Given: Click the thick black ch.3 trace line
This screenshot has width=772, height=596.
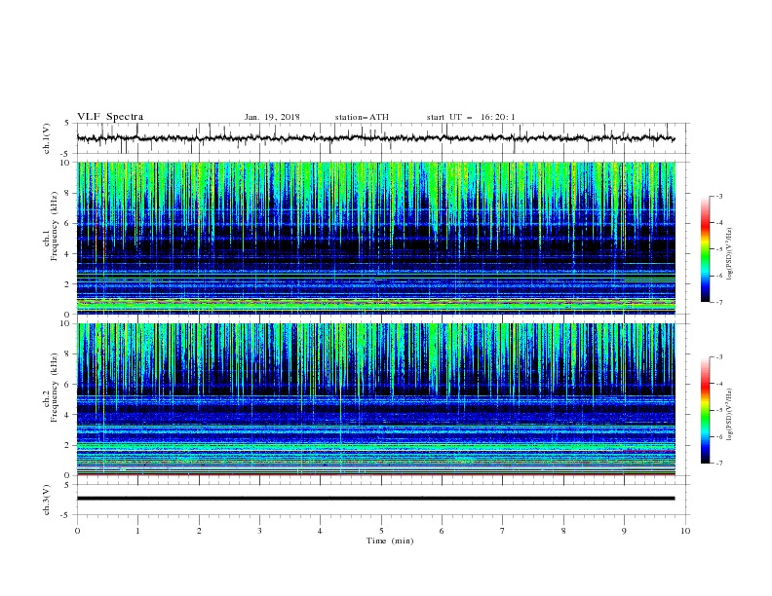Looking at the screenshot, I should click(x=375, y=499).
